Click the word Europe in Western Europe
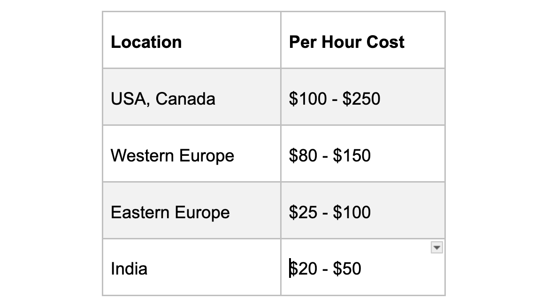 coord(206,156)
